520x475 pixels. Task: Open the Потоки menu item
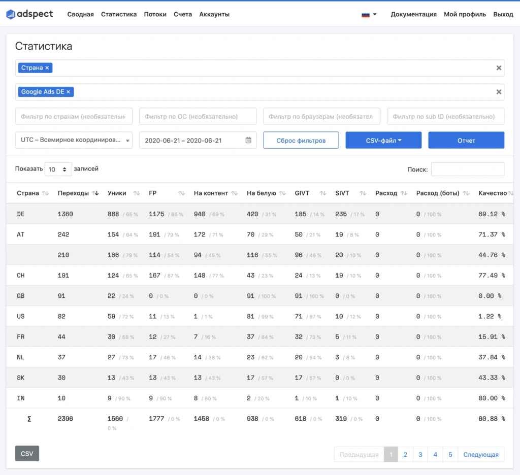click(155, 14)
